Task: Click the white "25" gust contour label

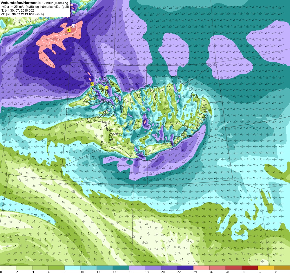Action: (73, 26)
